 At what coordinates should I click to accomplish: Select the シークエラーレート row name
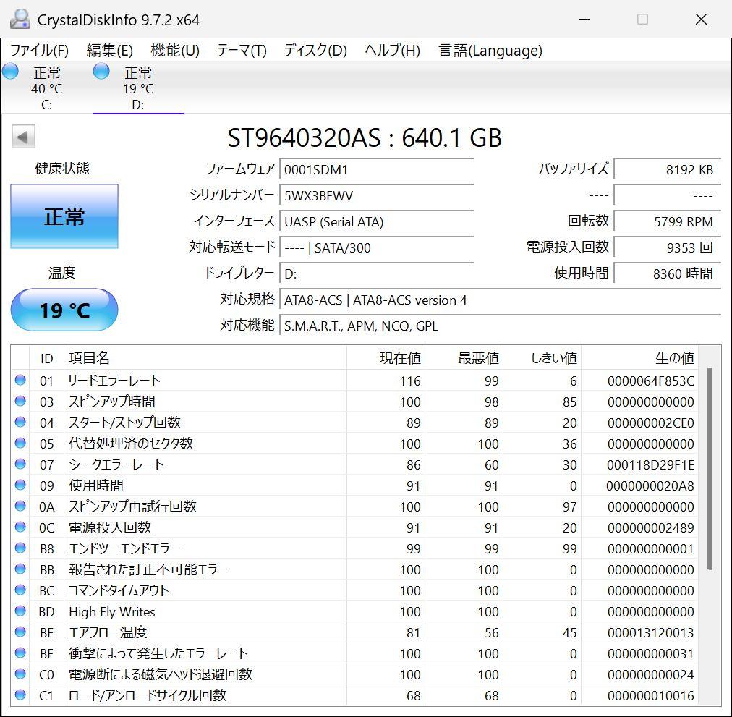pyautogui.click(x=116, y=464)
